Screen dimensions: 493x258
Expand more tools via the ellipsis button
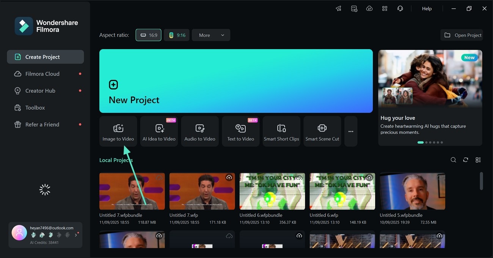pyautogui.click(x=350, y=131)
